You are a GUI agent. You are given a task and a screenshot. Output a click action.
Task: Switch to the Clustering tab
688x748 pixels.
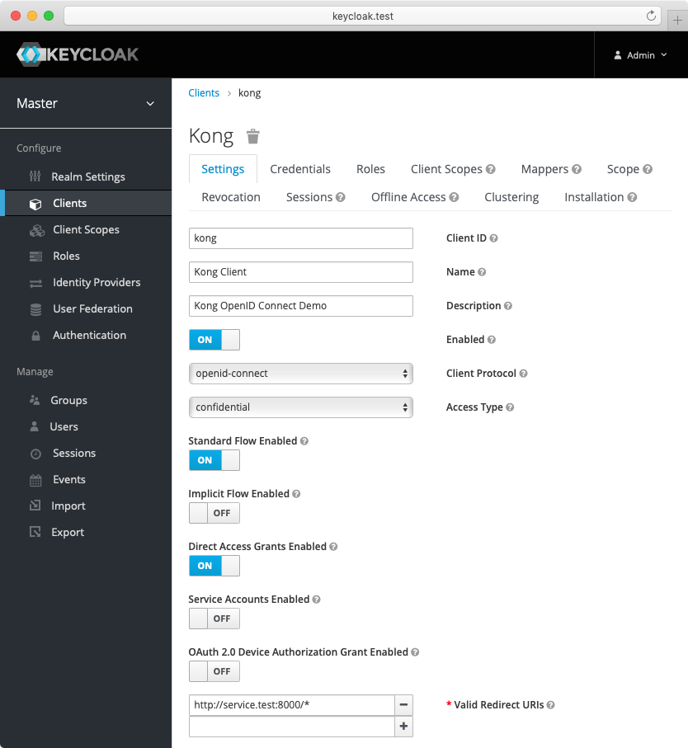[x=511, y=197]
